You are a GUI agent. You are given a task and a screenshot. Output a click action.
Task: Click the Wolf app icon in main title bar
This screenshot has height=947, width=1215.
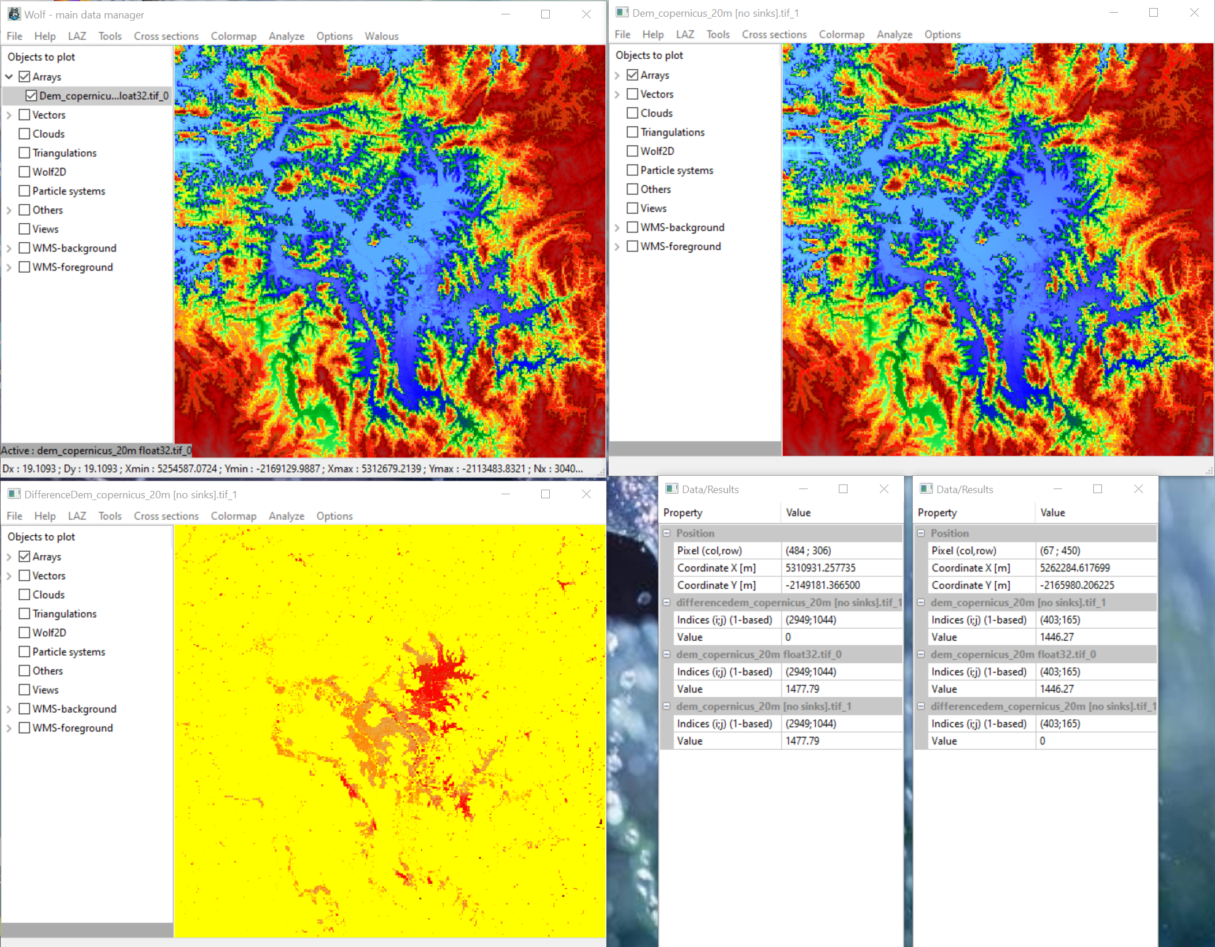pyautogui.click(x=14, y=14)
